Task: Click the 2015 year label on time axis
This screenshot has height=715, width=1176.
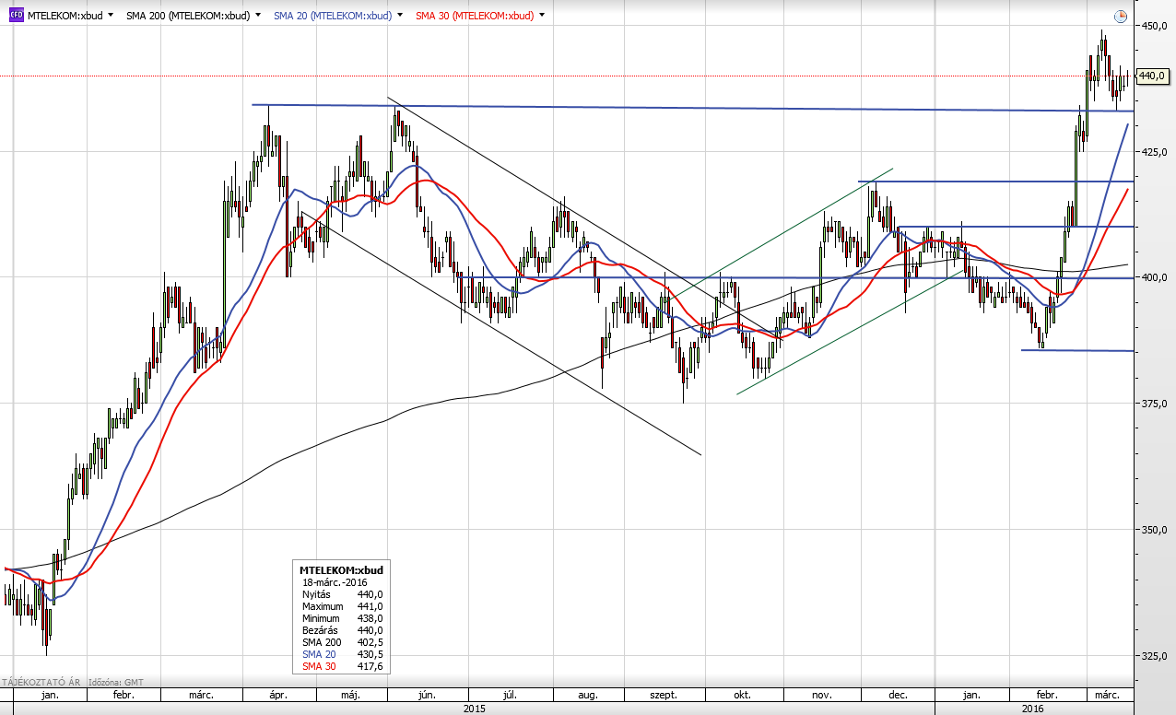Action: point(475,708)
